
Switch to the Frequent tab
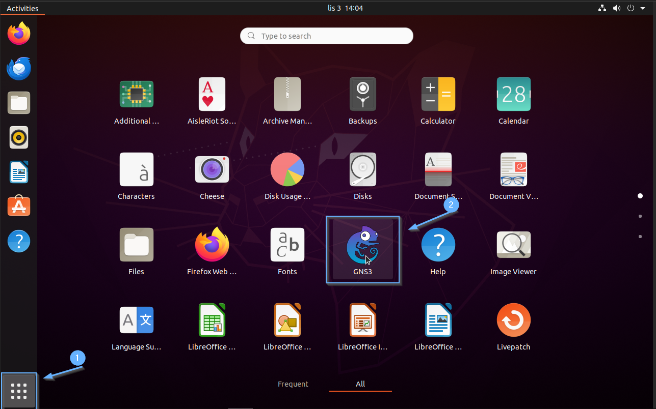(293, 384)
